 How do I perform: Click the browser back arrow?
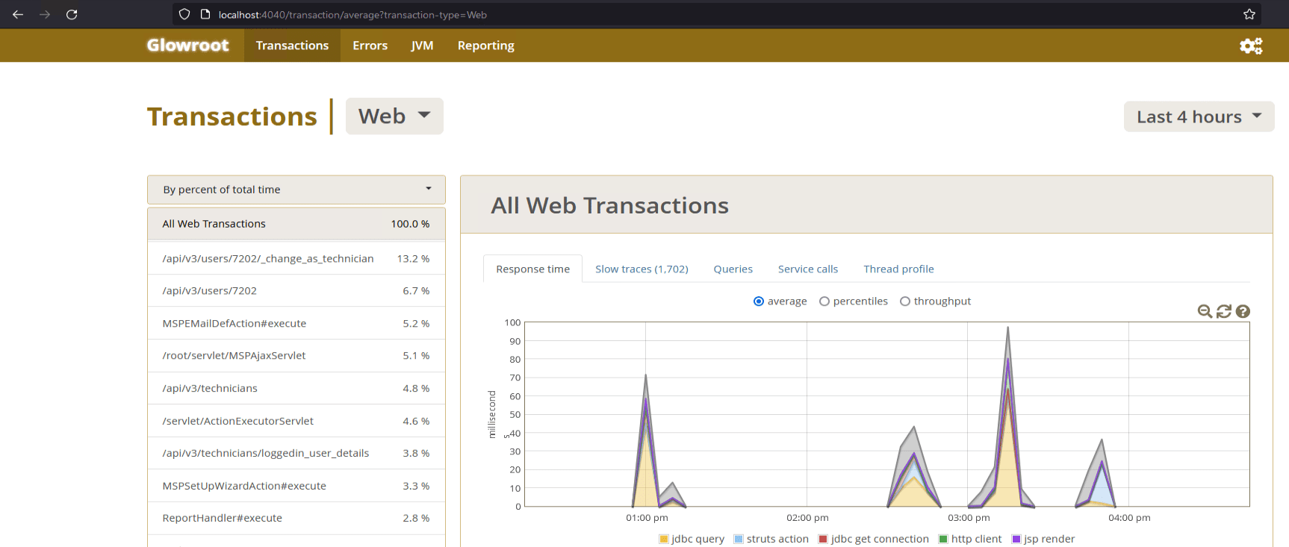[18, 14]
